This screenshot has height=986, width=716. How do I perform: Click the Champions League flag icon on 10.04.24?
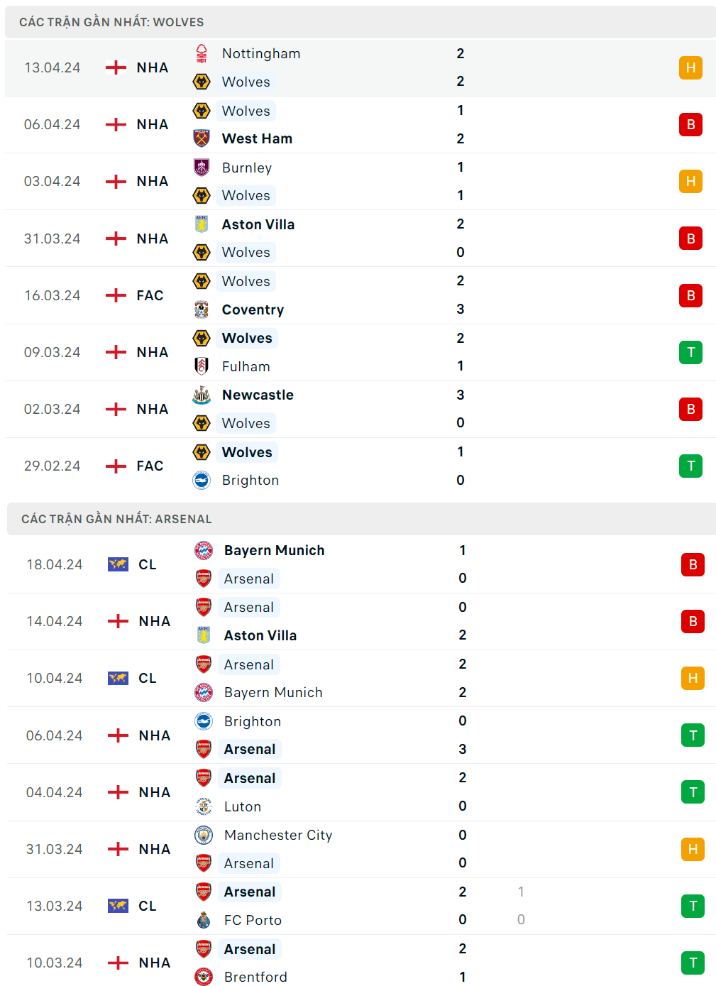coord(118,678)
